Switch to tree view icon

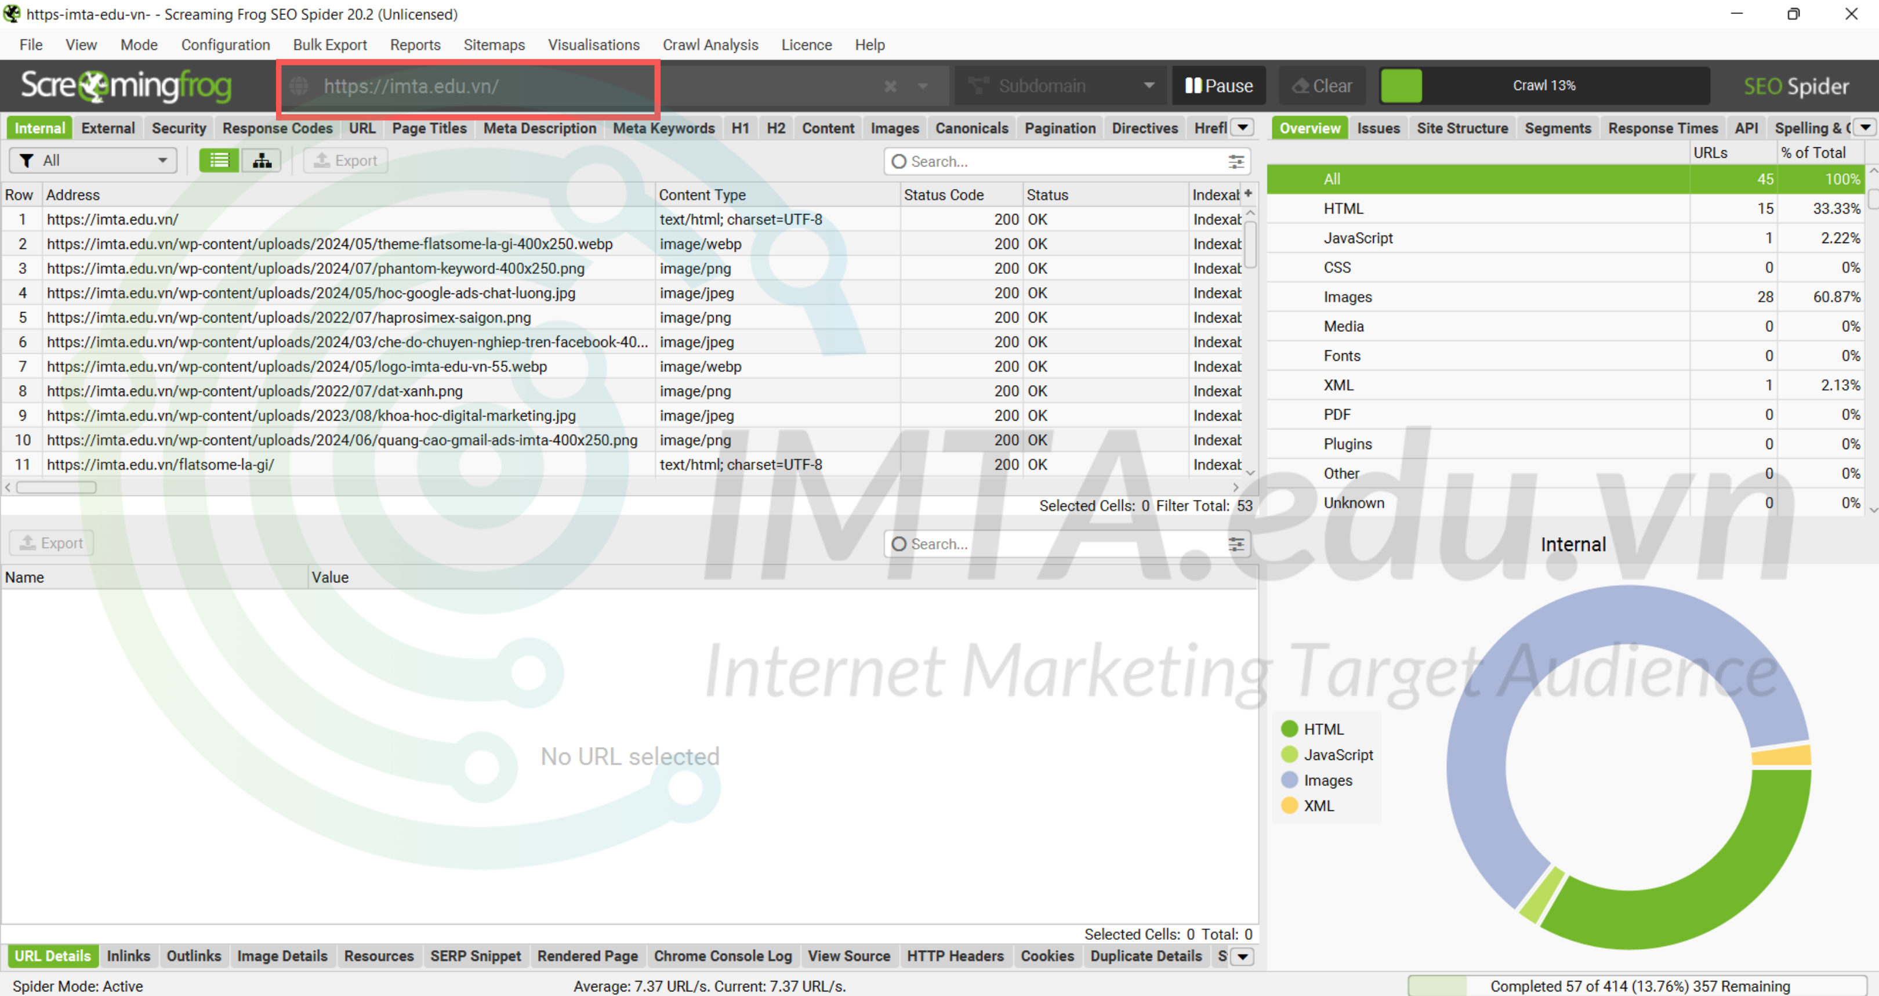(262, 161)
